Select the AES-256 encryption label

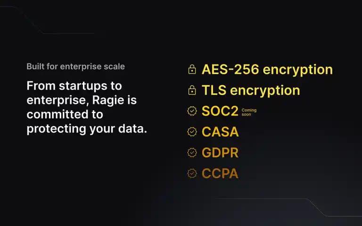(267, 70)
